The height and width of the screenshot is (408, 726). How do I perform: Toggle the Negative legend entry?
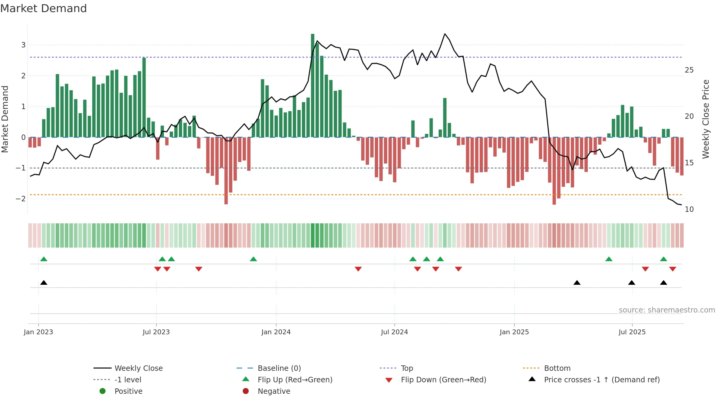point(266,391)
